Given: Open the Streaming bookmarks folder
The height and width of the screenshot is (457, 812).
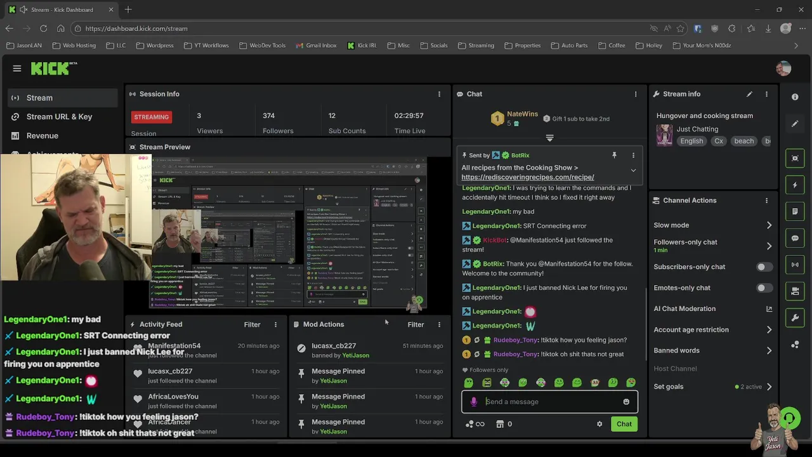Looking at the screenshot, I should (475, 46).
